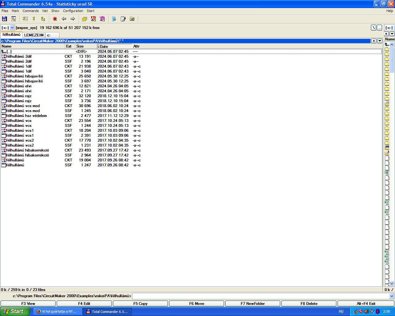395x316 pixels.
Task: Select file félhullámú vcs mod CKT
Action: click(191, 106)
